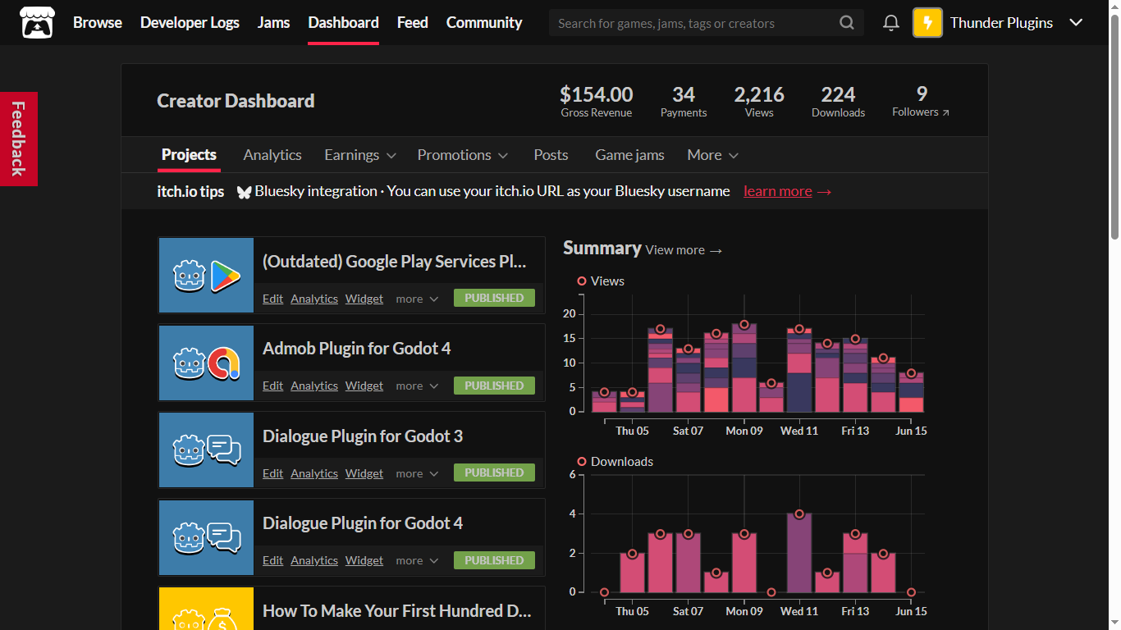
Task: Click the red Feedback side button
Action: click(x=18, y=139)
